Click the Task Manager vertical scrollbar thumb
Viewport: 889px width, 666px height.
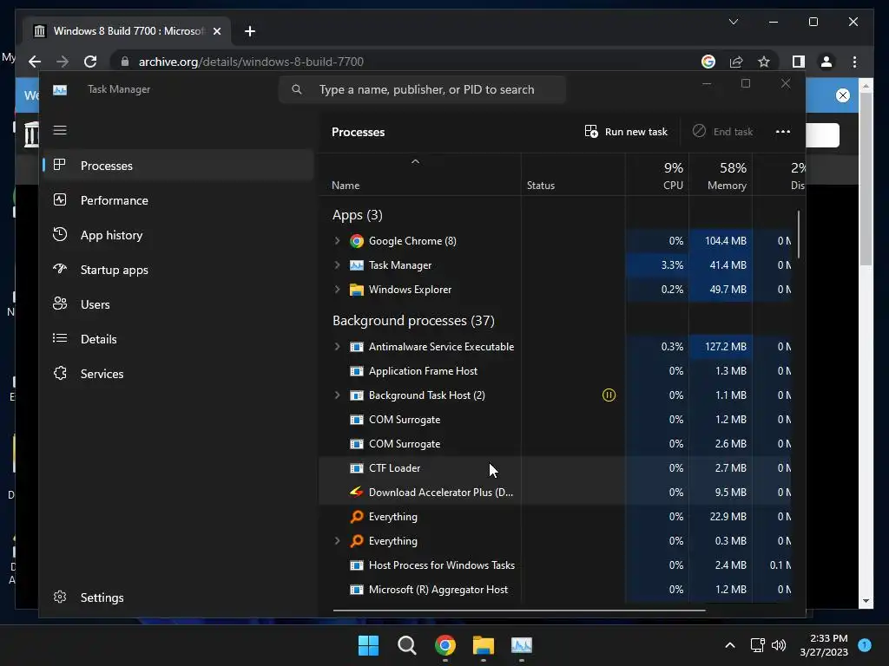click(x=799, y=234)
